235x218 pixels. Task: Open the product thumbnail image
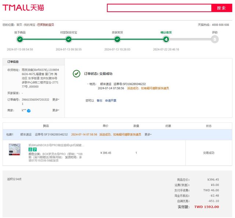(x=15, y=149)
